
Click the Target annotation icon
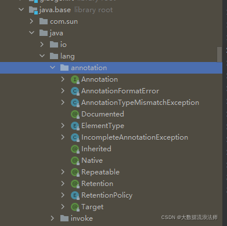click(x=75, y=207)
